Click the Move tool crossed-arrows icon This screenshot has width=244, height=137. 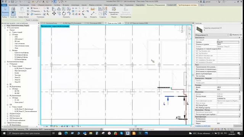54,14
